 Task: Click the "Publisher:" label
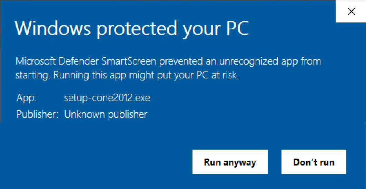tap(37, 114)
